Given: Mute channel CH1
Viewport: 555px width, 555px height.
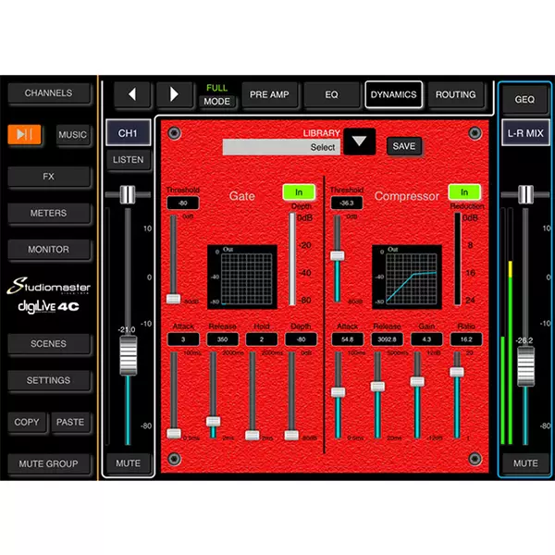Looking at the screenshot, I should [127, 462].
